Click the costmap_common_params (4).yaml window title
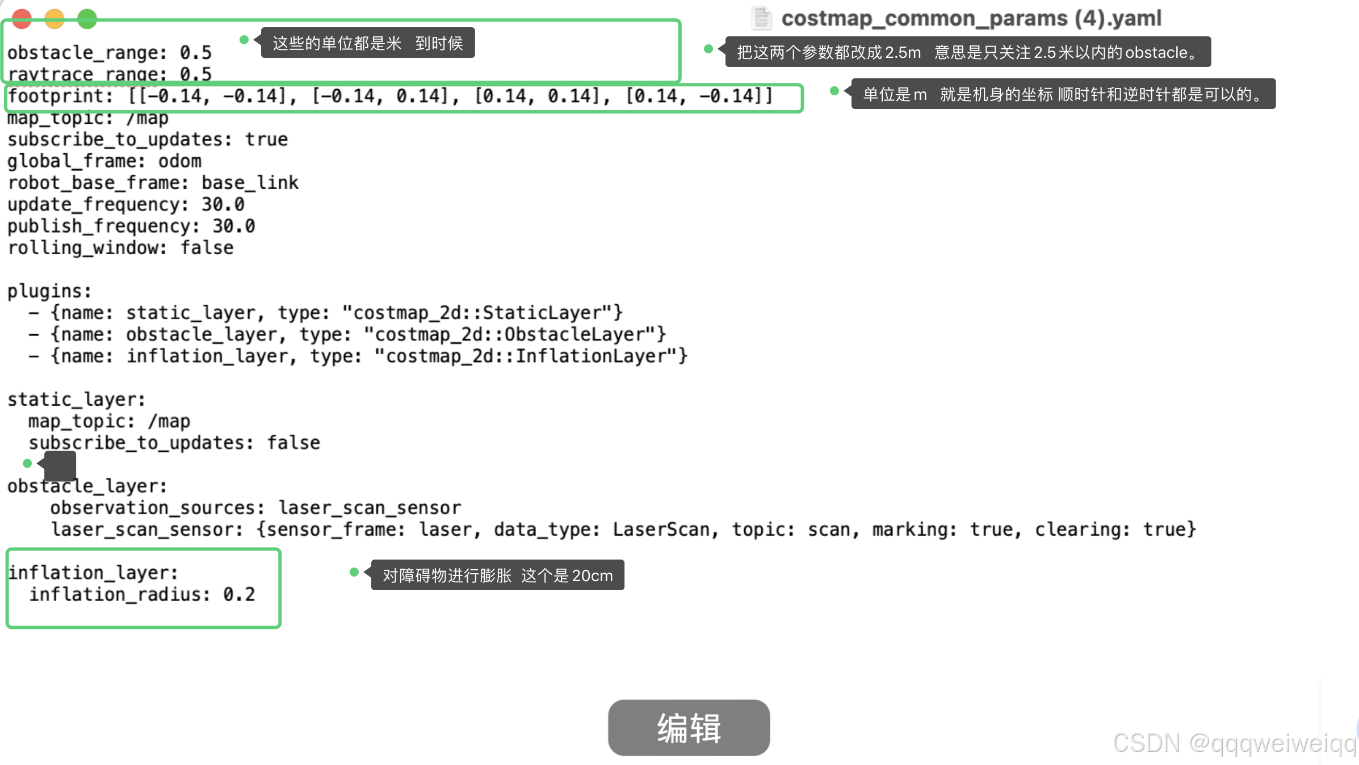Viewport: 1359px width, 765px height. point(971,18)
